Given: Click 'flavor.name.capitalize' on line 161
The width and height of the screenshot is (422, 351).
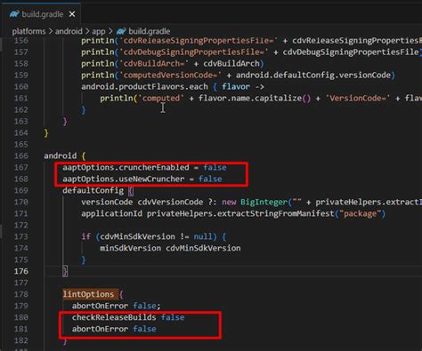Looking at the screenshot, I should pyautogui.click(x=250, y=99).
